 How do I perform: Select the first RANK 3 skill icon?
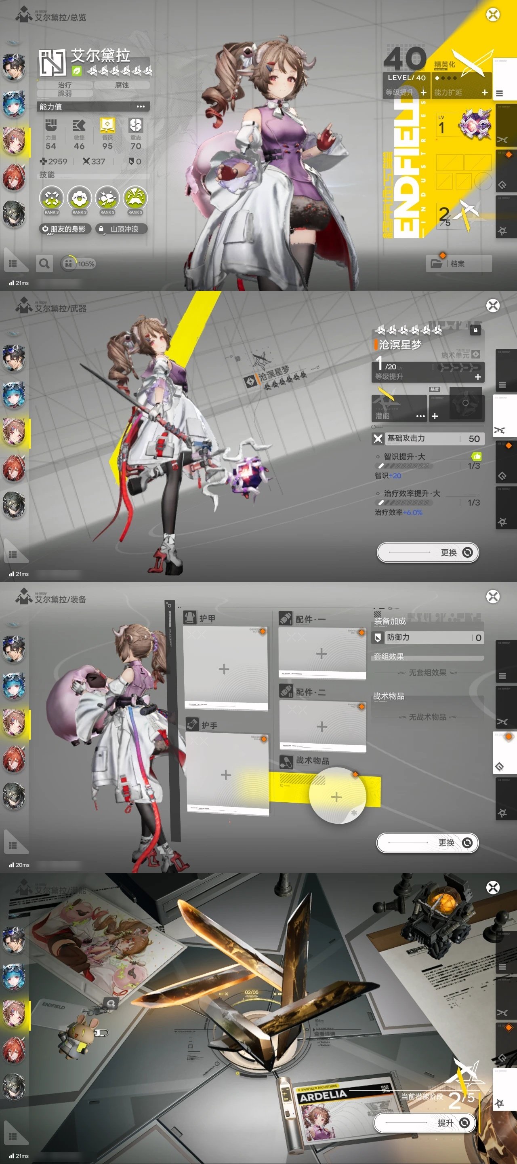(51, 199)
